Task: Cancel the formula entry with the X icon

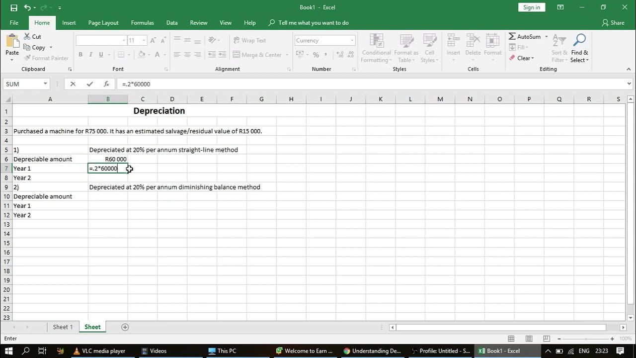Action: pos(73,84)
